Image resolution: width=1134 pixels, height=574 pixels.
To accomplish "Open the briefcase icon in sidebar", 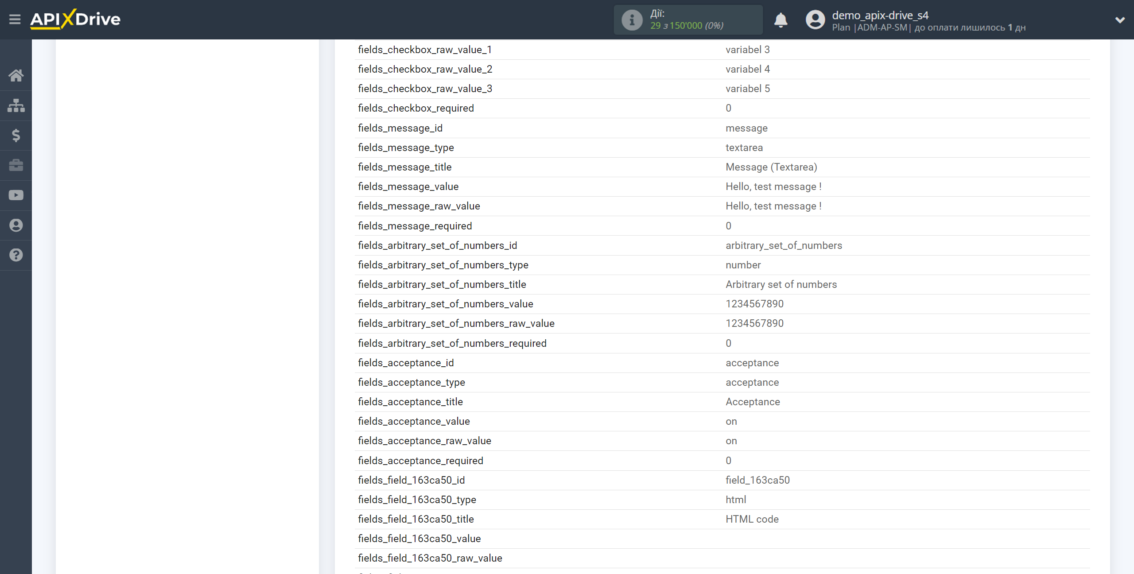I will tap(16, 165).
